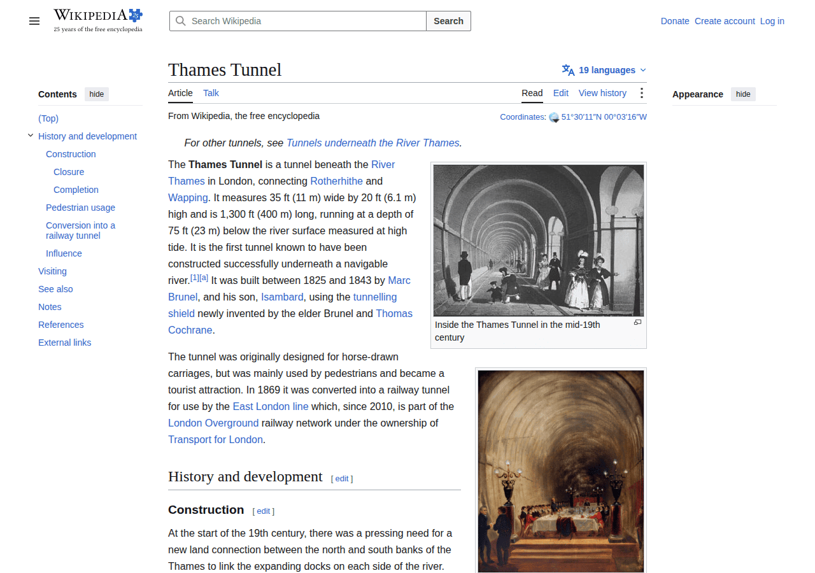
Task: Go to Influence in contents
Action: (x=64, y=253)
